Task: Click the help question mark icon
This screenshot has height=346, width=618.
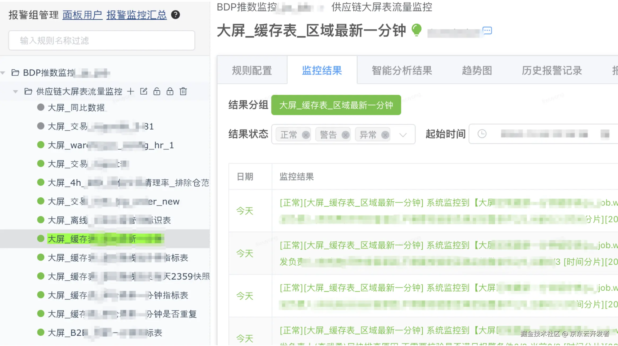Action: (x=175, y=15)
